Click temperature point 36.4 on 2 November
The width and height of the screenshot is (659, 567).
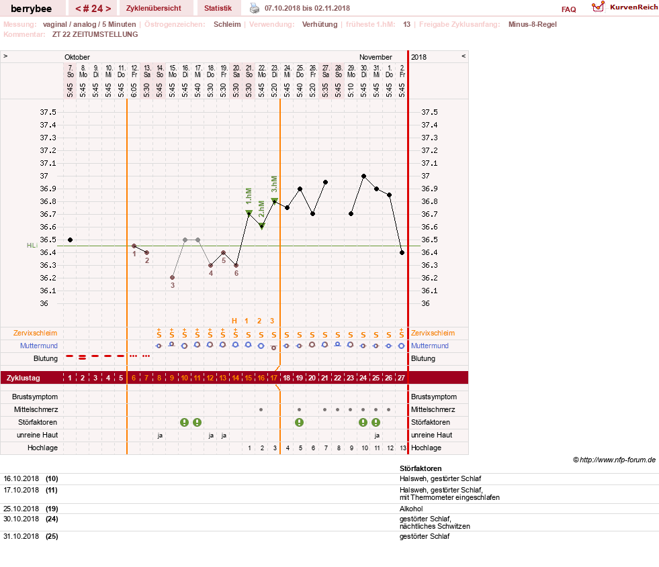tap(402, 253)
